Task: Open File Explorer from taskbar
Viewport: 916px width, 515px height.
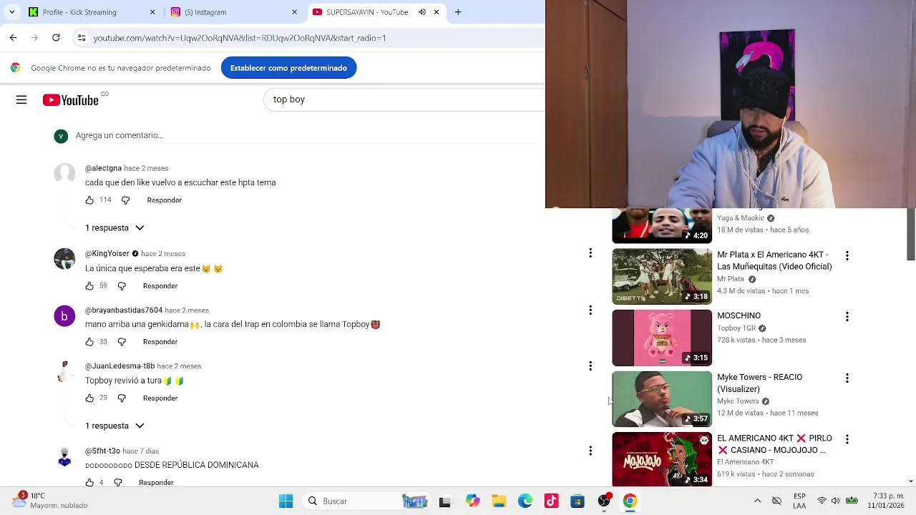Action: tap(499, 501)
